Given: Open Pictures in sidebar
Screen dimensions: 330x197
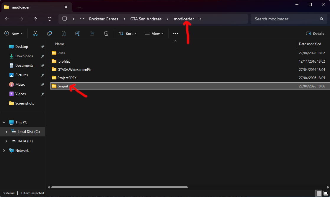Looking at the screenshot, I should [22, 75].
